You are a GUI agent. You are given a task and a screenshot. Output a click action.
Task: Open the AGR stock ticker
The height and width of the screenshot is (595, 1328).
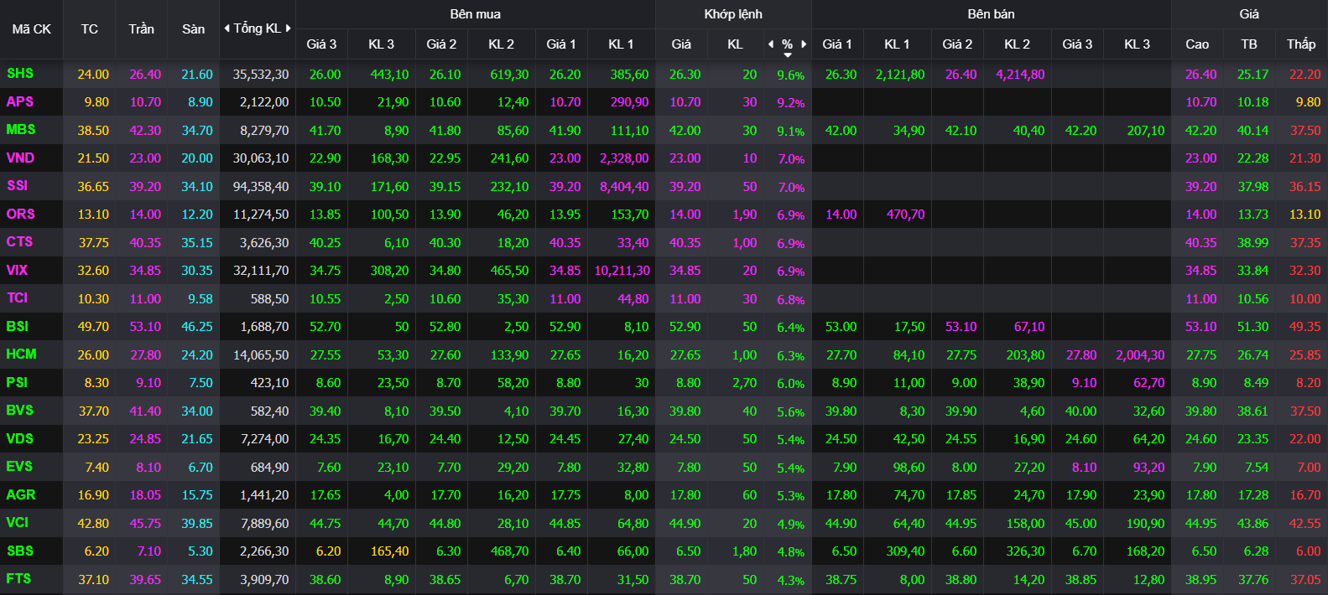[21, 494]
